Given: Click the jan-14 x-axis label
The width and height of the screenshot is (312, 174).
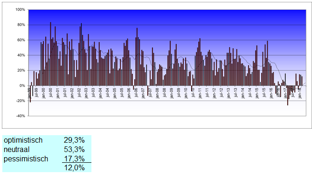Looking at the screenshot, I should (x=243, y=93).
